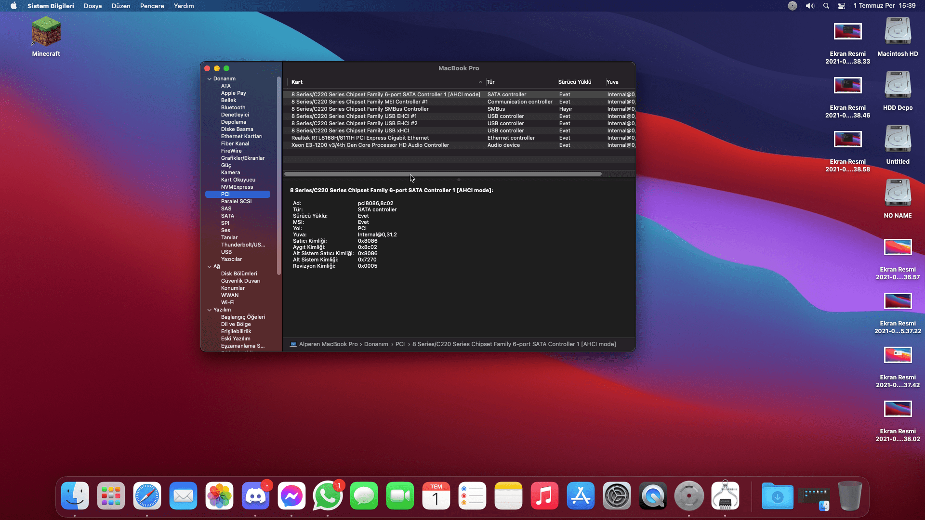Select the Realtek RTL8168H Ethernet row
This screenshot has height=520, width=925.
pyautogui.click(x=360, y=138)
